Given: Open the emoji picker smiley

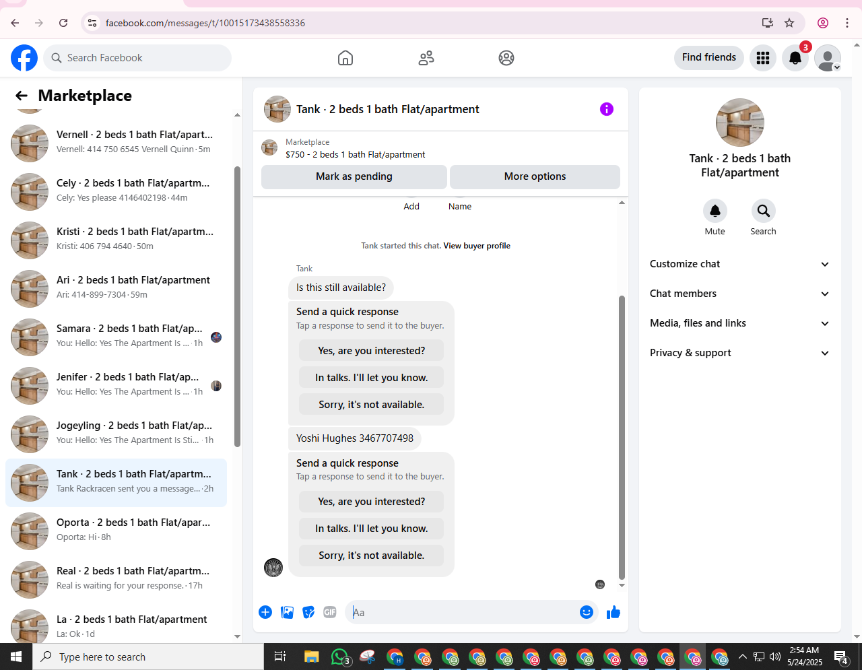Looking at the screenshot, I should coord(587,612).
